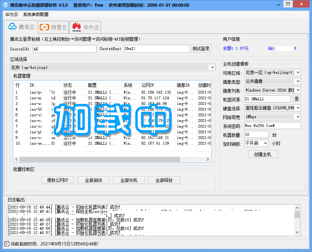Click the machine list horizontal scrollbar
Screen dimensions: 312x252
99,159
